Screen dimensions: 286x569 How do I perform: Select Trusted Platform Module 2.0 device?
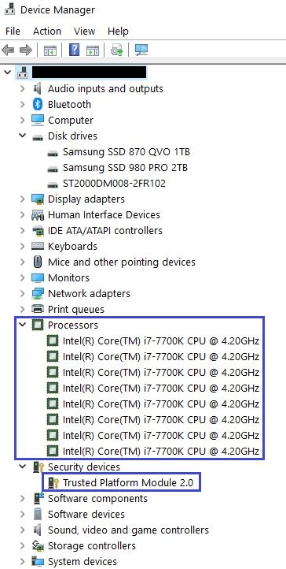tap(128, 482)
